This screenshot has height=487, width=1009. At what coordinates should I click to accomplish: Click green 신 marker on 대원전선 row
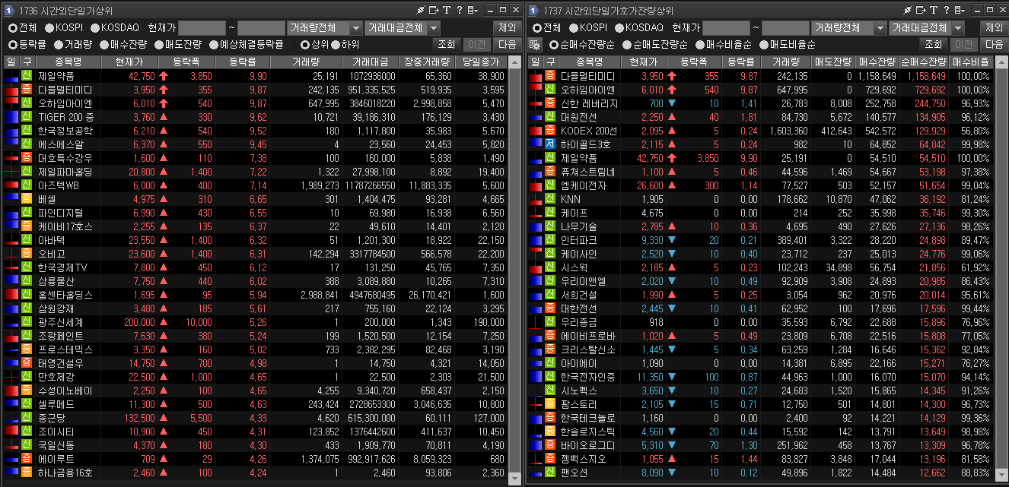click(550, 117)
